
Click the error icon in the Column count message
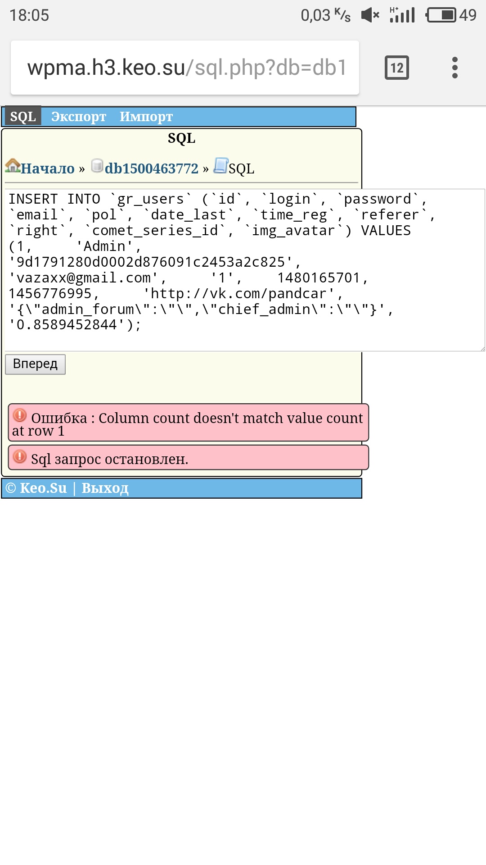[20, 415]
